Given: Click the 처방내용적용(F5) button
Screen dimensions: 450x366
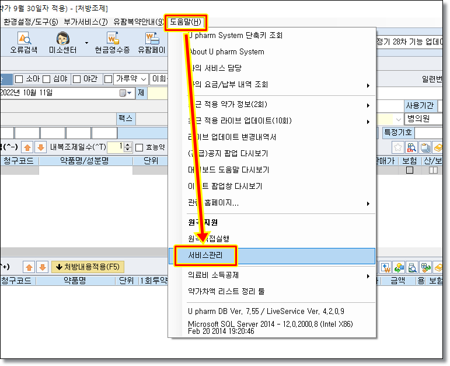Looking at the screenshot, I should 88,267.
